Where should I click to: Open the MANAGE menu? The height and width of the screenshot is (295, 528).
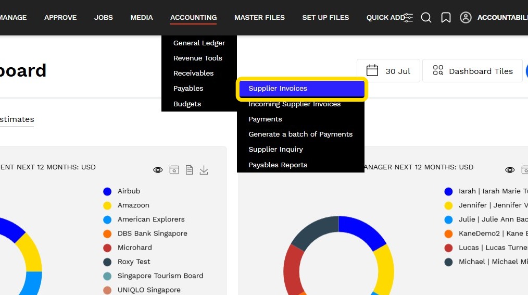coord(13,18)
